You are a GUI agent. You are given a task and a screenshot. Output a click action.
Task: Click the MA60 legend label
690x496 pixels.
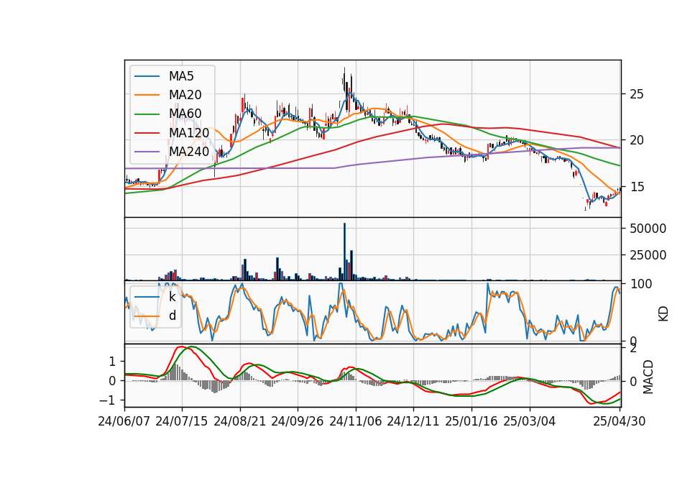(x=185, y=114)
